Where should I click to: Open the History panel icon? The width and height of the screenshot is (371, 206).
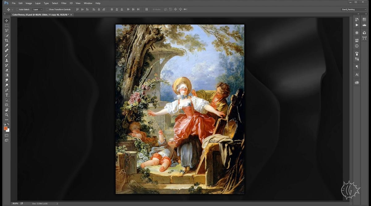coord(357,19)
